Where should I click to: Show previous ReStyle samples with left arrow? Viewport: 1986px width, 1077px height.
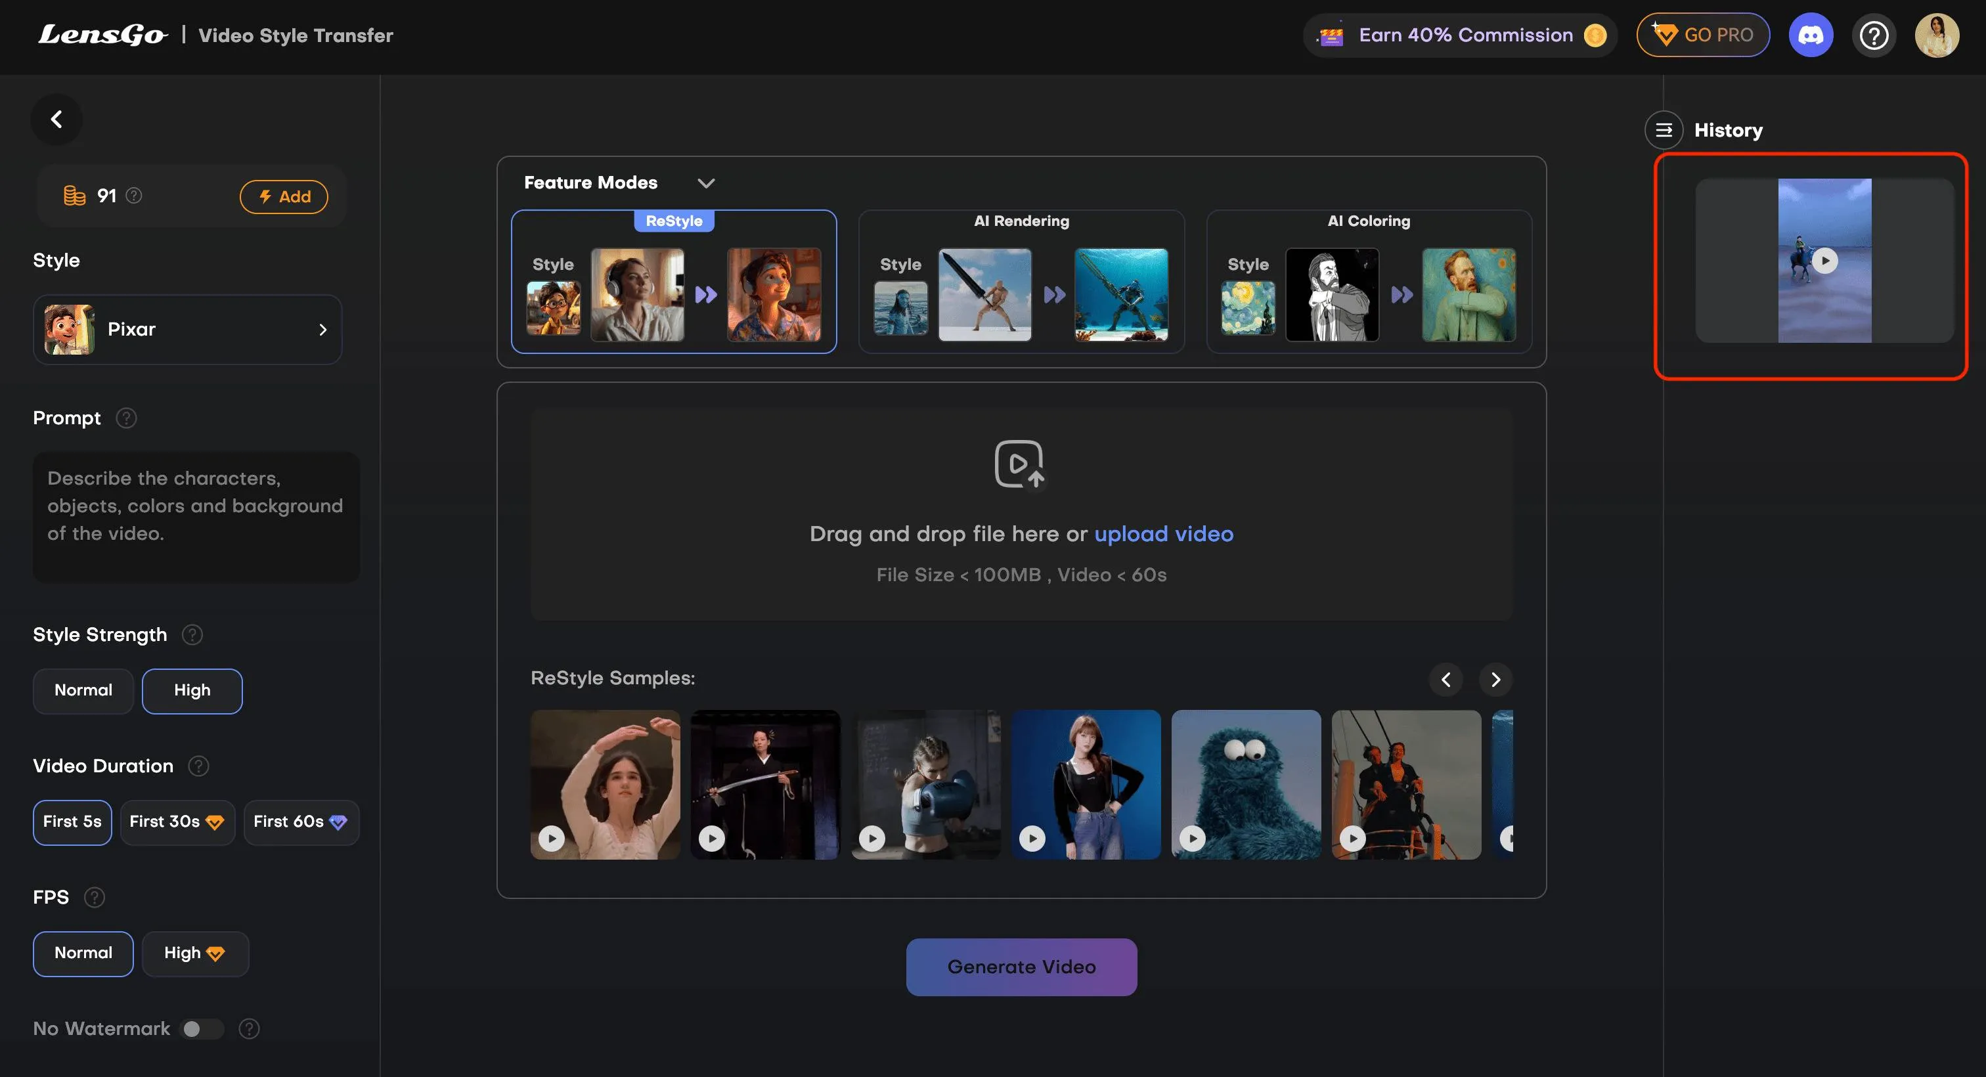pyautogui.click(x=1445, y=679)
